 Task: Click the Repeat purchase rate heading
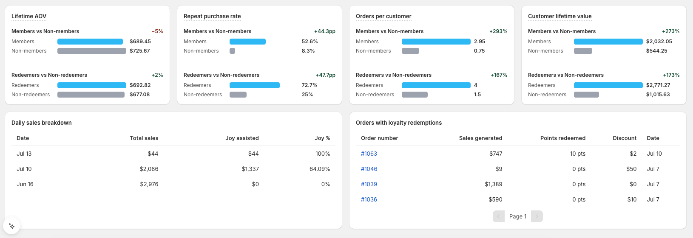coord(212,16)
